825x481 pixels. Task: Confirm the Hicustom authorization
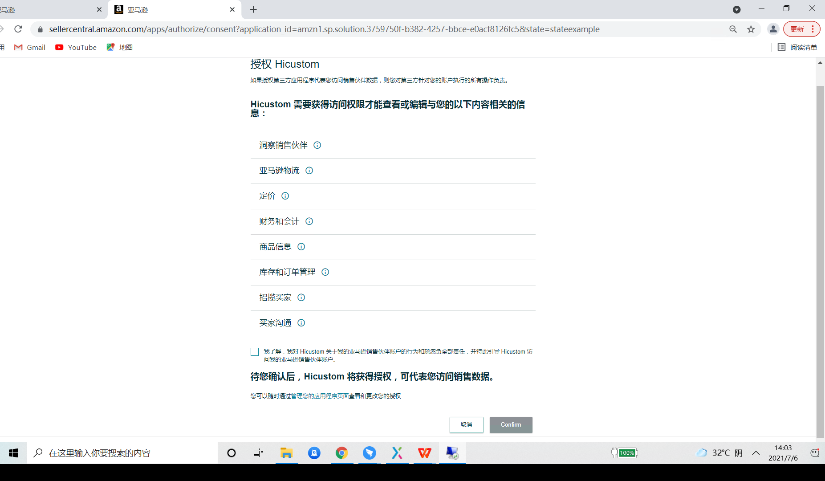[x=511, y=425]
